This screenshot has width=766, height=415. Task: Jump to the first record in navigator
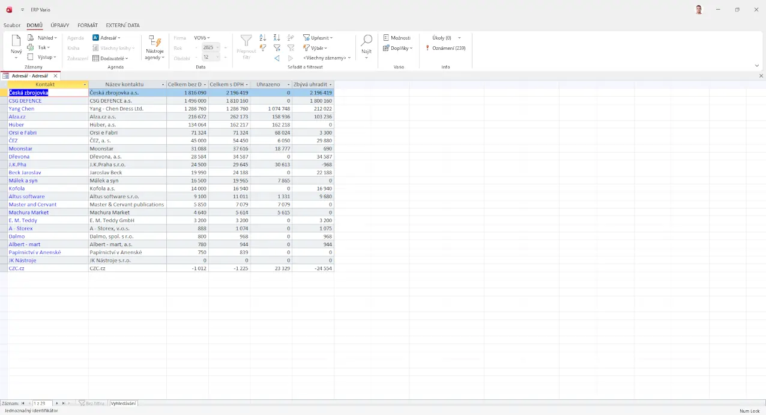23,404
